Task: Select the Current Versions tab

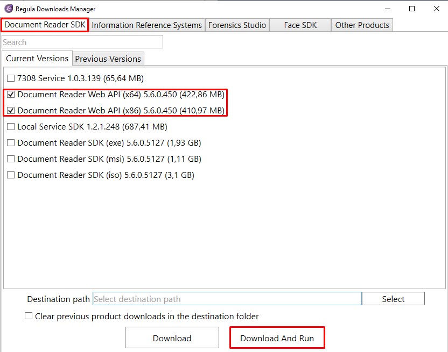Action: coord(37,59)
